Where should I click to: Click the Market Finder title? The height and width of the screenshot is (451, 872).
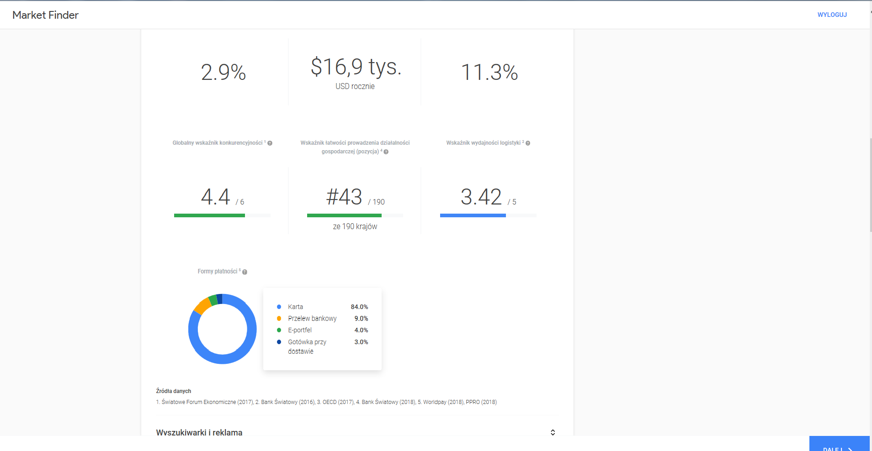[x=45, y=15]
